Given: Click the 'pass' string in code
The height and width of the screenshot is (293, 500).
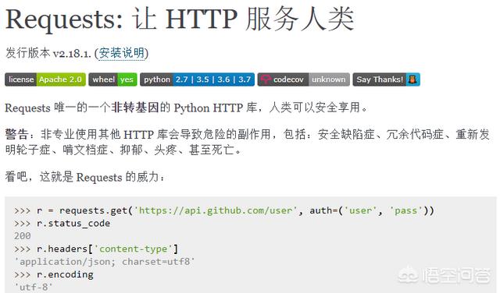Looking at the screenshot, I should pos(405,210).
